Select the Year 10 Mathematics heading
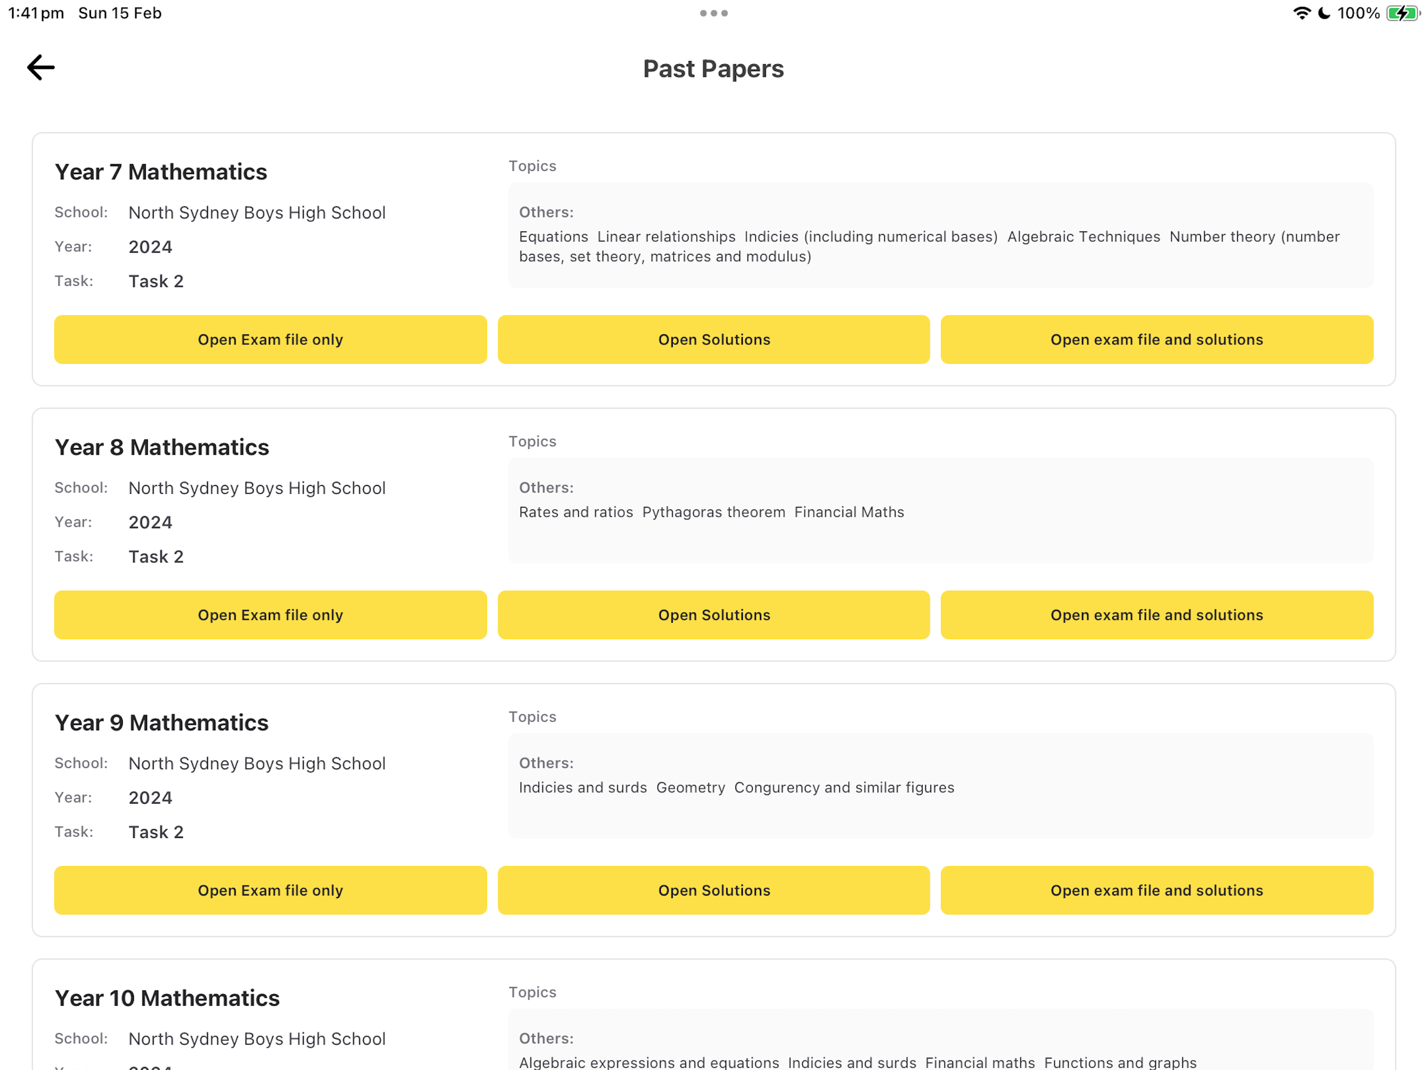The width and height of the screenshot is (1428, 1070). (167, 998)
